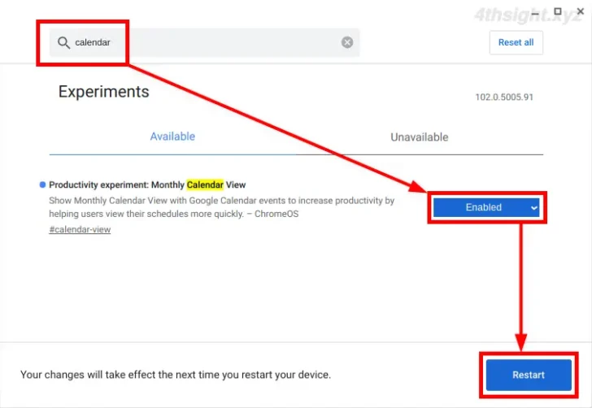Screen dimensions: 592x408
Task: Maximize the window
Action: coord(558,11)
